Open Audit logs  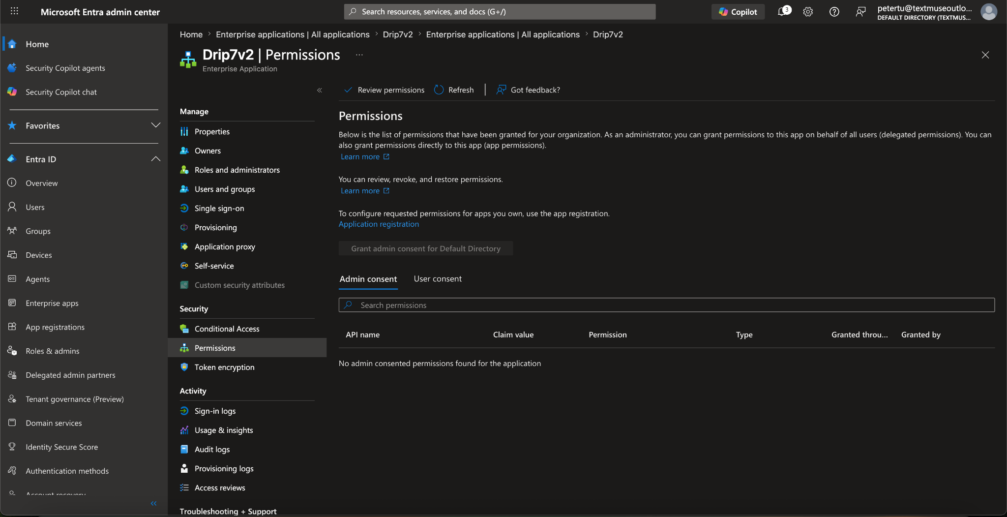(212, 449)
